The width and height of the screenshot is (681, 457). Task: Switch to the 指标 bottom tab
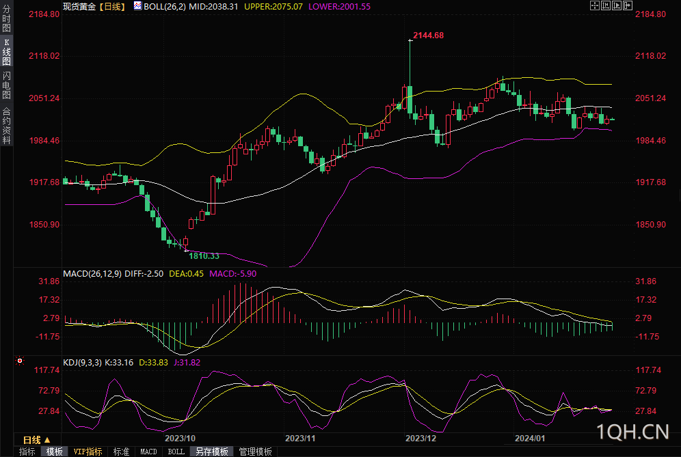[27, 452]
